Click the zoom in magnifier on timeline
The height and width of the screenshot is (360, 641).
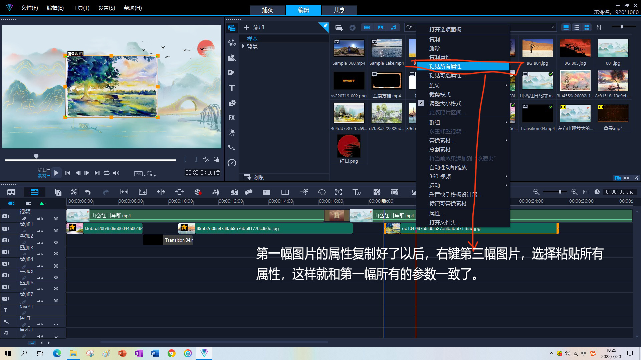[x=574, y=192]
